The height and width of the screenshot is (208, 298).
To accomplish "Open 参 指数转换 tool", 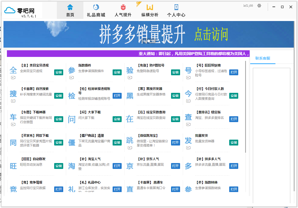I will [234, 189].
